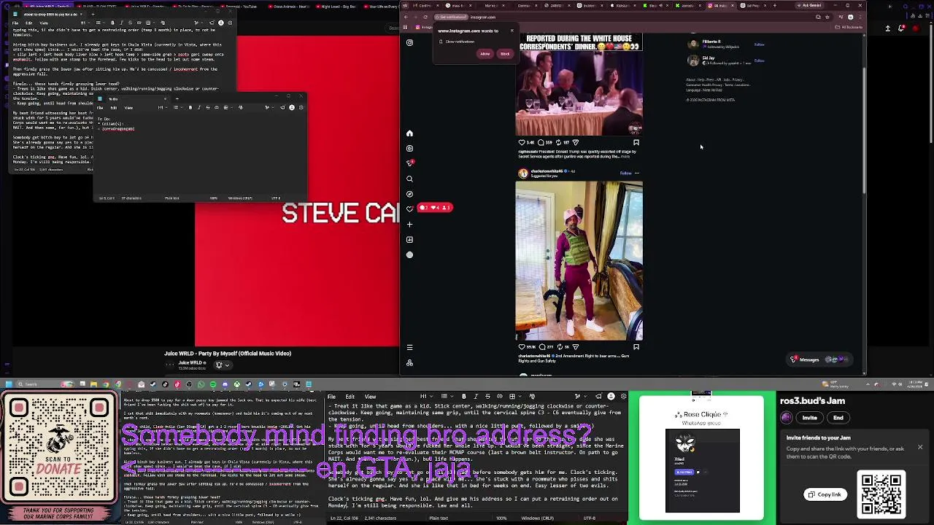This screenshot has width=934, height=525.
Task: Open profile avatar in Instagram sidebar
Action: 409,254
